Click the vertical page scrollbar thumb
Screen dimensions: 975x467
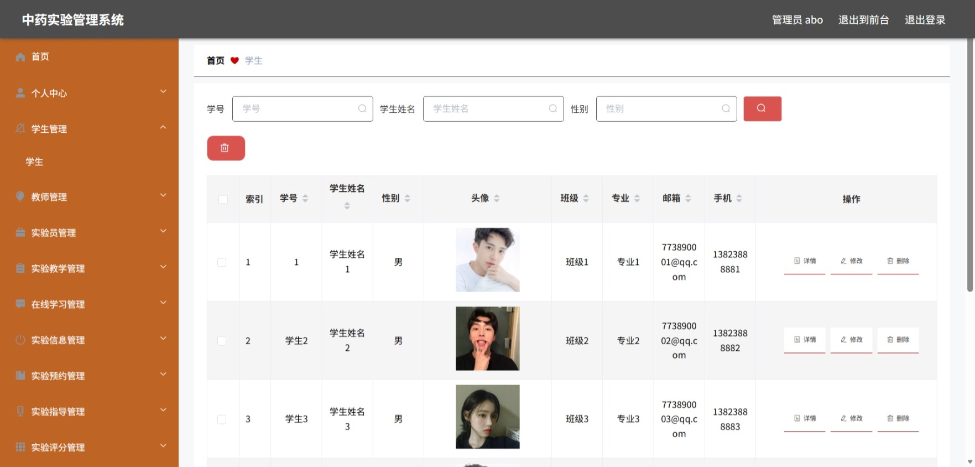click(x=970, y=165)
